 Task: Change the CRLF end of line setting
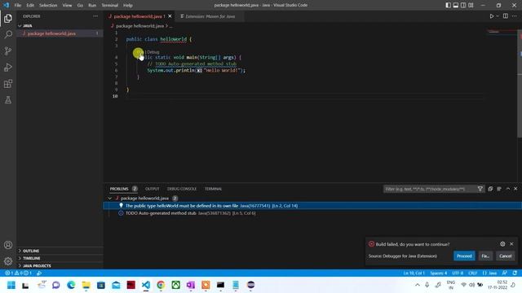[x=472, y=273]
